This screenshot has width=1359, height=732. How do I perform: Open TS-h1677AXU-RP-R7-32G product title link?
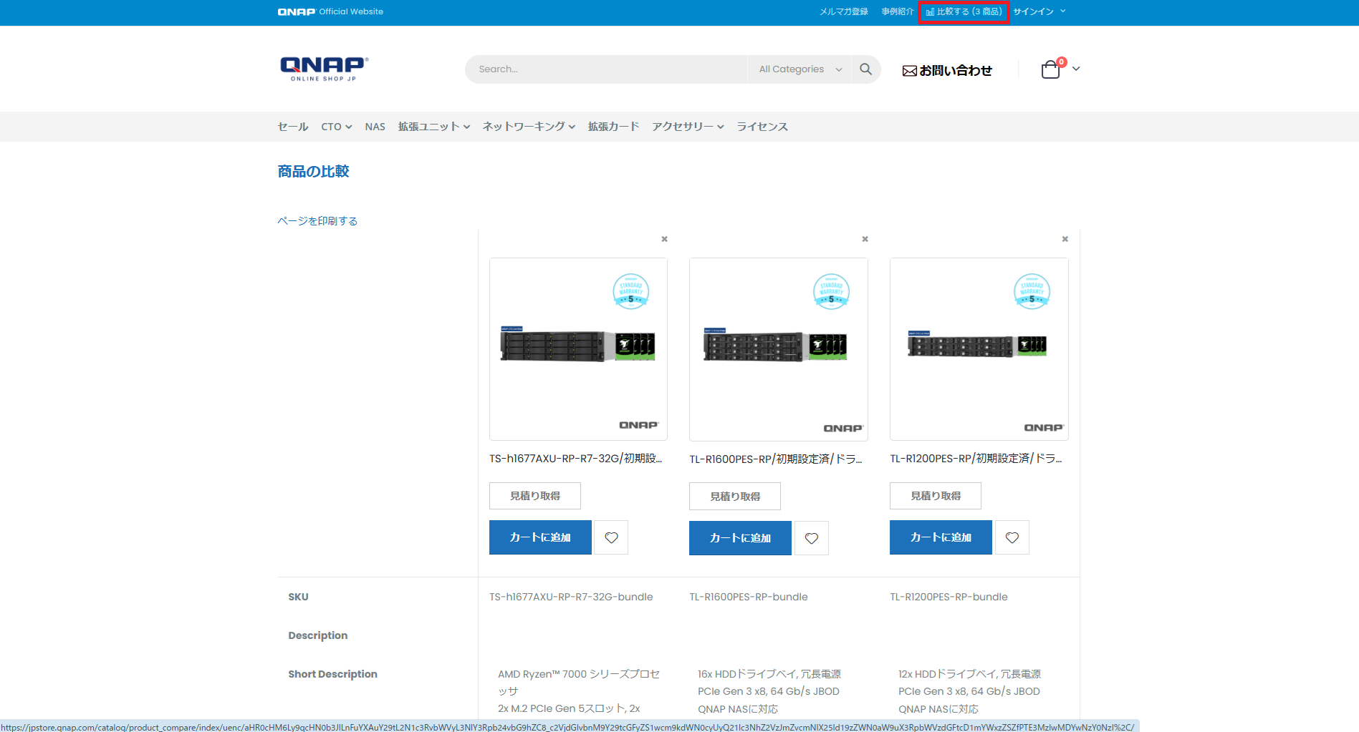coord(576,459)
